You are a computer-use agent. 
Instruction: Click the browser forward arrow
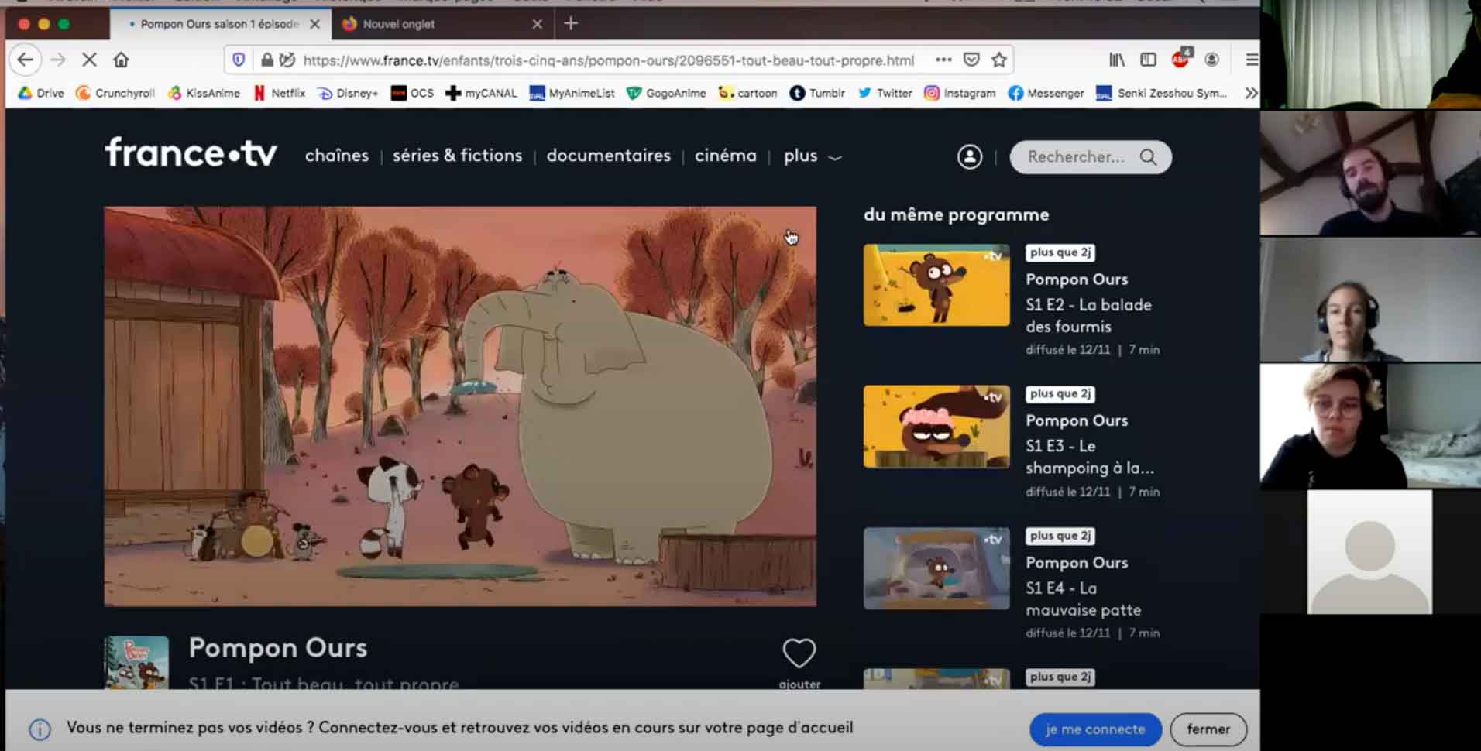(x=58, y=60)
